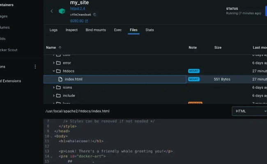Select the htdocs folder name
267x164 pixels.
(69, 71)
